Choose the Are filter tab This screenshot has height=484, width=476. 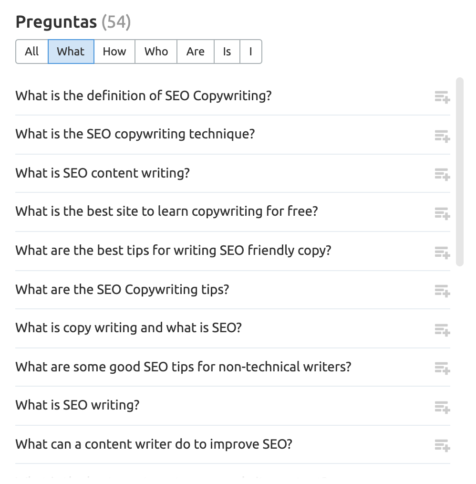tap(195, 52)
